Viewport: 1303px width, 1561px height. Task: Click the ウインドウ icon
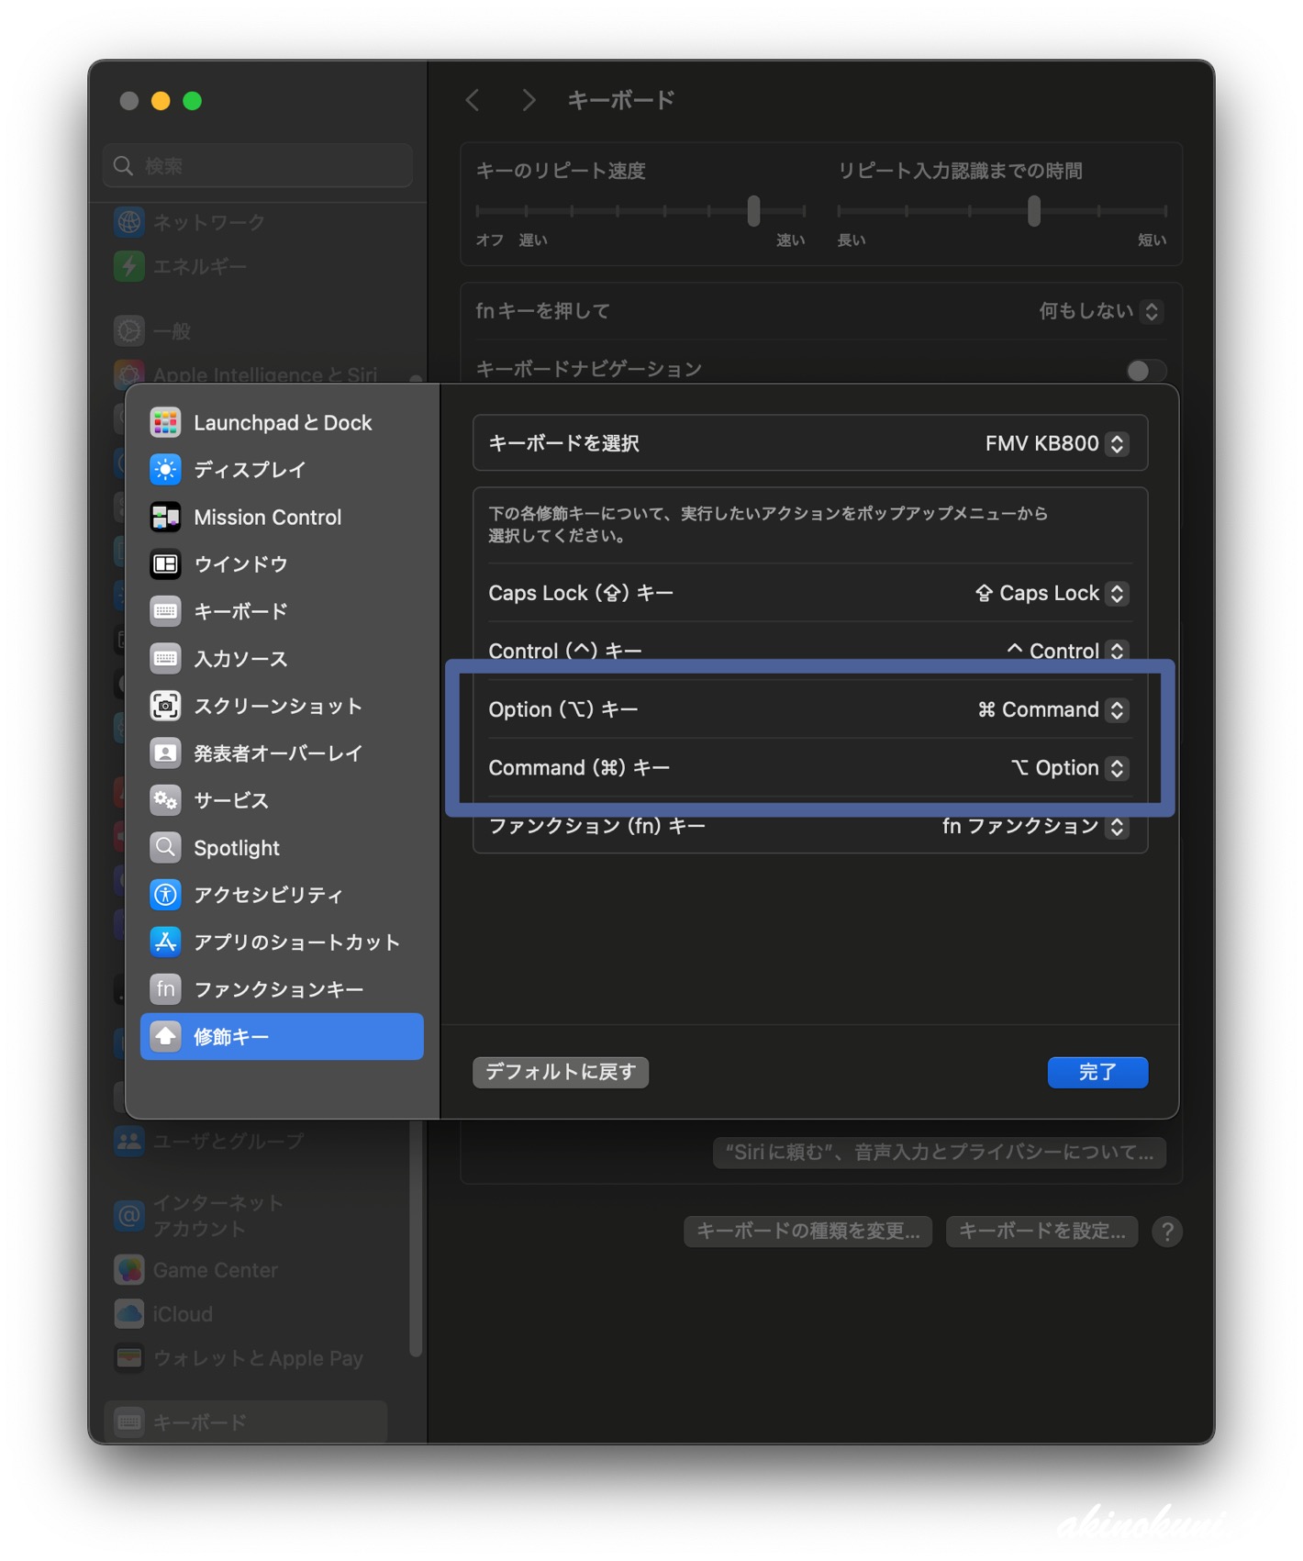pos(165,564)
